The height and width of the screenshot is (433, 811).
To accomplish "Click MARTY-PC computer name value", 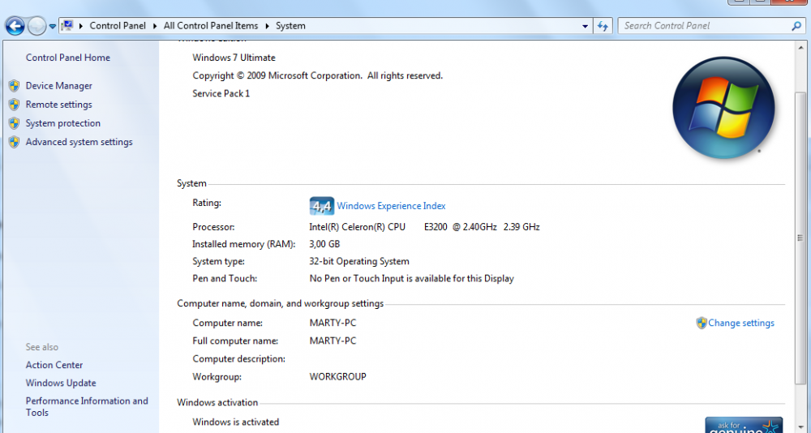I will [333, 323].
